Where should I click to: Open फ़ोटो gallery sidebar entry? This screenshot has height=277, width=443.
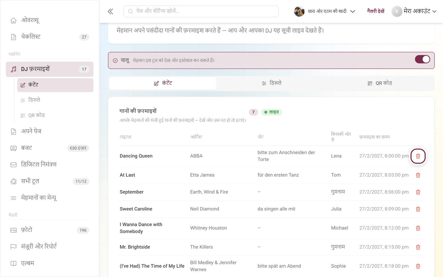click(50, 230)
